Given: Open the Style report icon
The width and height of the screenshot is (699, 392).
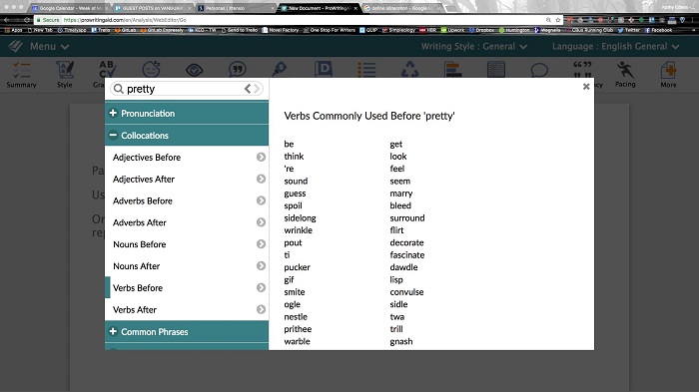Looking at the screenshot, I should [x=64, y=75].
